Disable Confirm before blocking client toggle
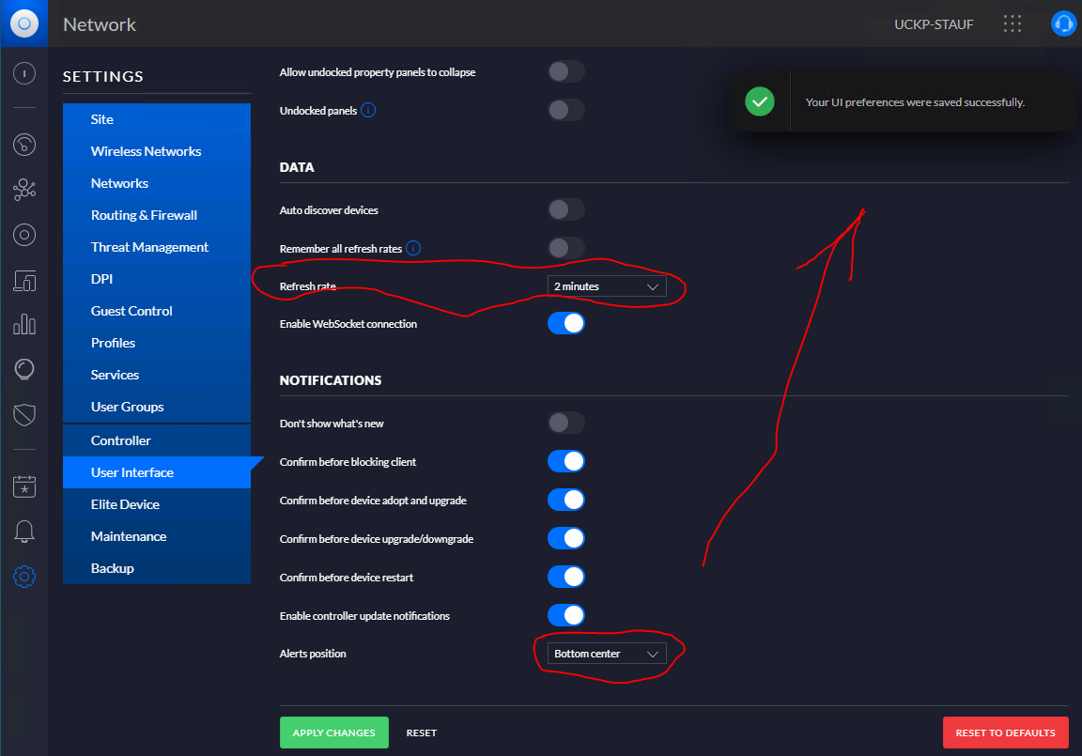Image resolution: width=1082 pixels, height=756 pixels. pos(565,462)
